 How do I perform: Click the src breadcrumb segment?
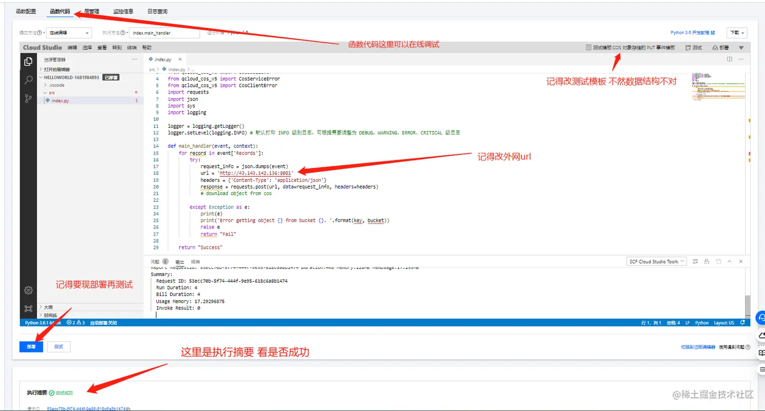(x=152, y=69)
